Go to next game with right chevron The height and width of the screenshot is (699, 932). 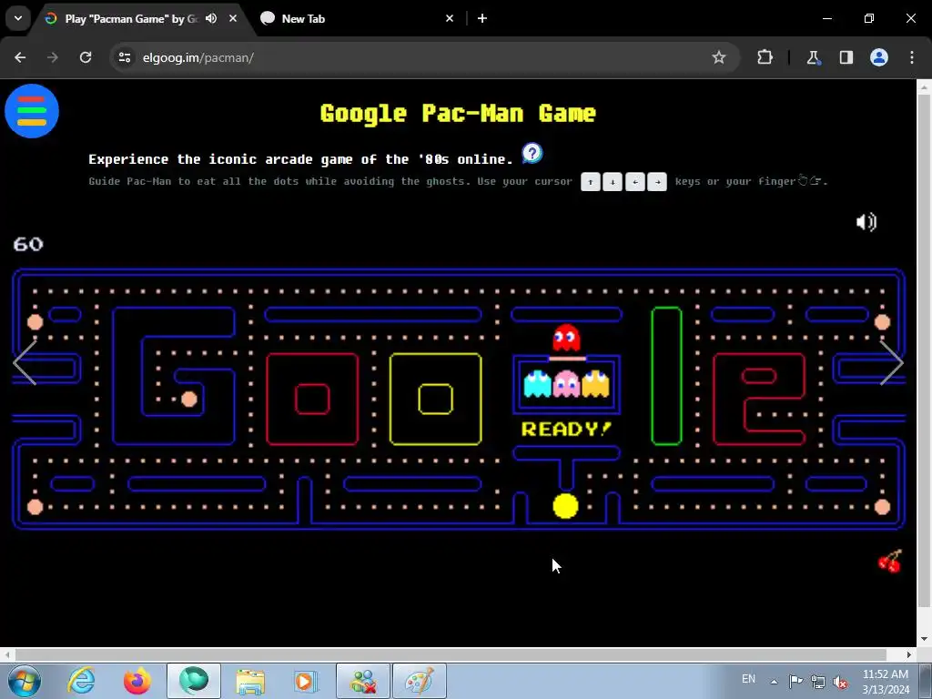click(892, 362)
